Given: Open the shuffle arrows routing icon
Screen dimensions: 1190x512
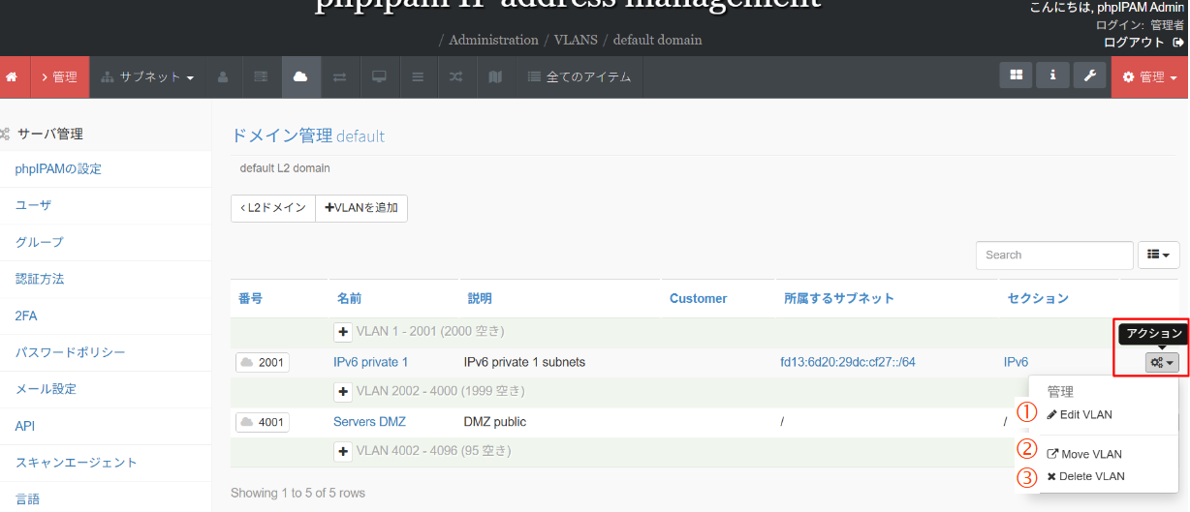Looking at the screenshot, I should pos(456,77).
